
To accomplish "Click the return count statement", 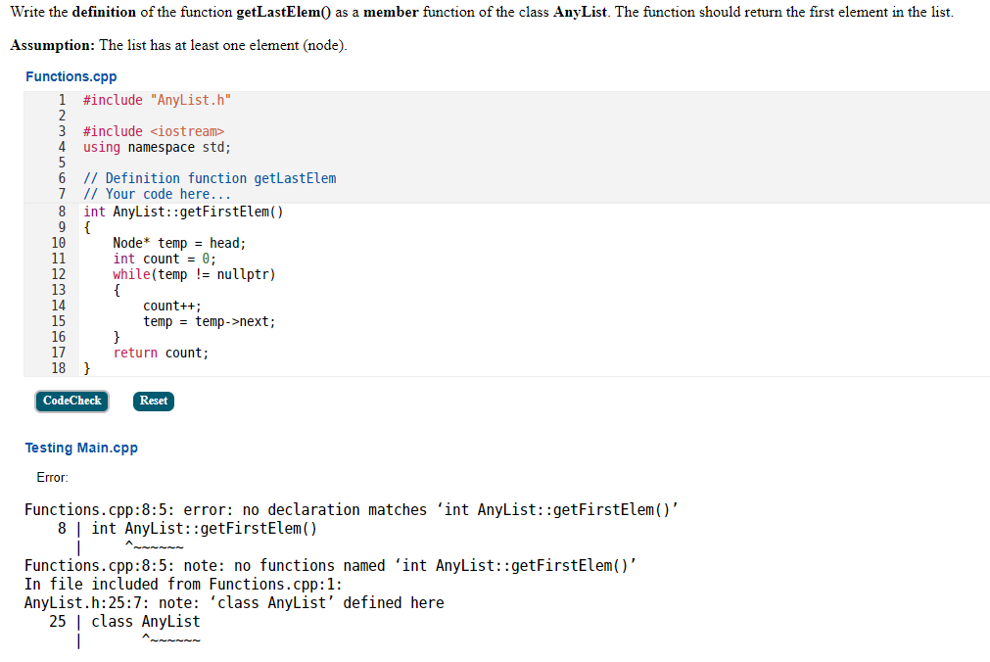I will (x=160, y=352).
